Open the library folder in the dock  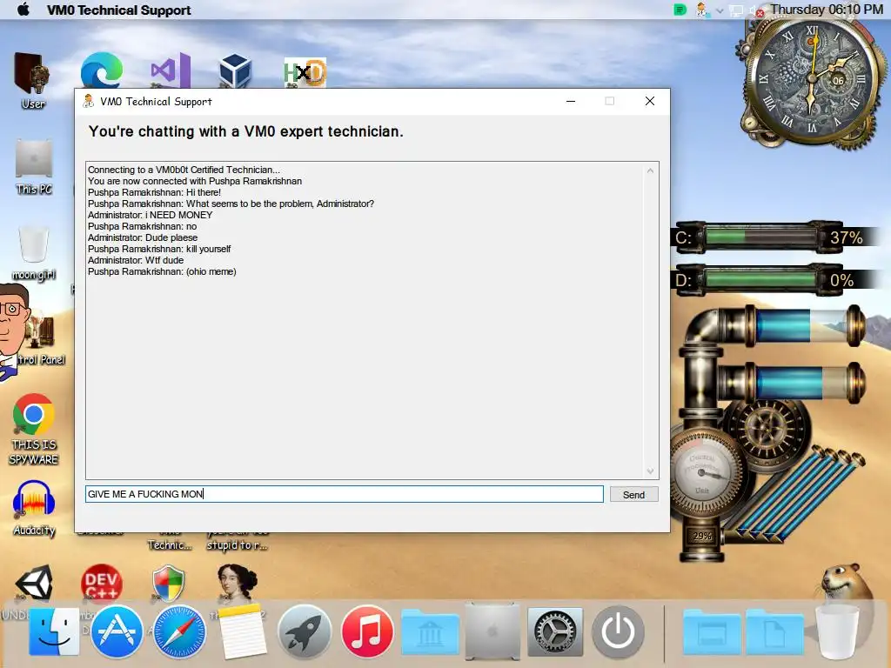pos(430,632)
